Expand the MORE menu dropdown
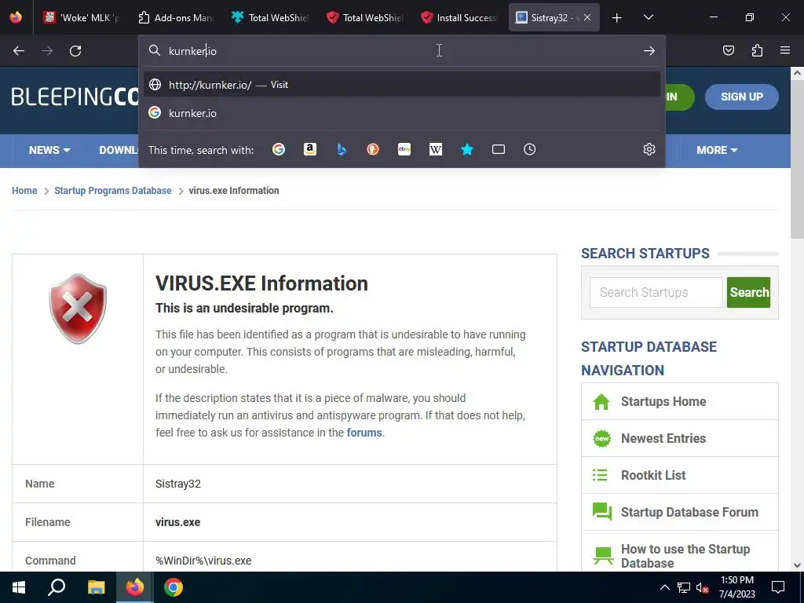Viewport: 804px width, 603px height. click(x=717, y=150)
